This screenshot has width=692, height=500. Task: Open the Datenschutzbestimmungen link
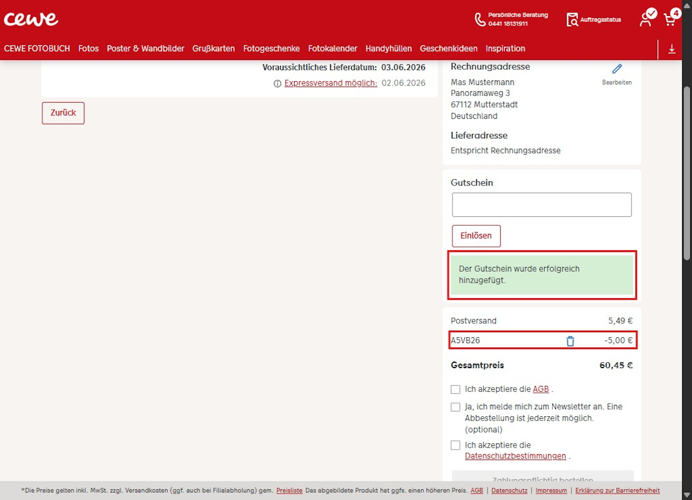coord(515,456)
